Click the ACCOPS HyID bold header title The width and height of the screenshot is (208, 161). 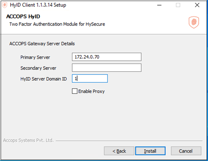[x=23, y=16]
